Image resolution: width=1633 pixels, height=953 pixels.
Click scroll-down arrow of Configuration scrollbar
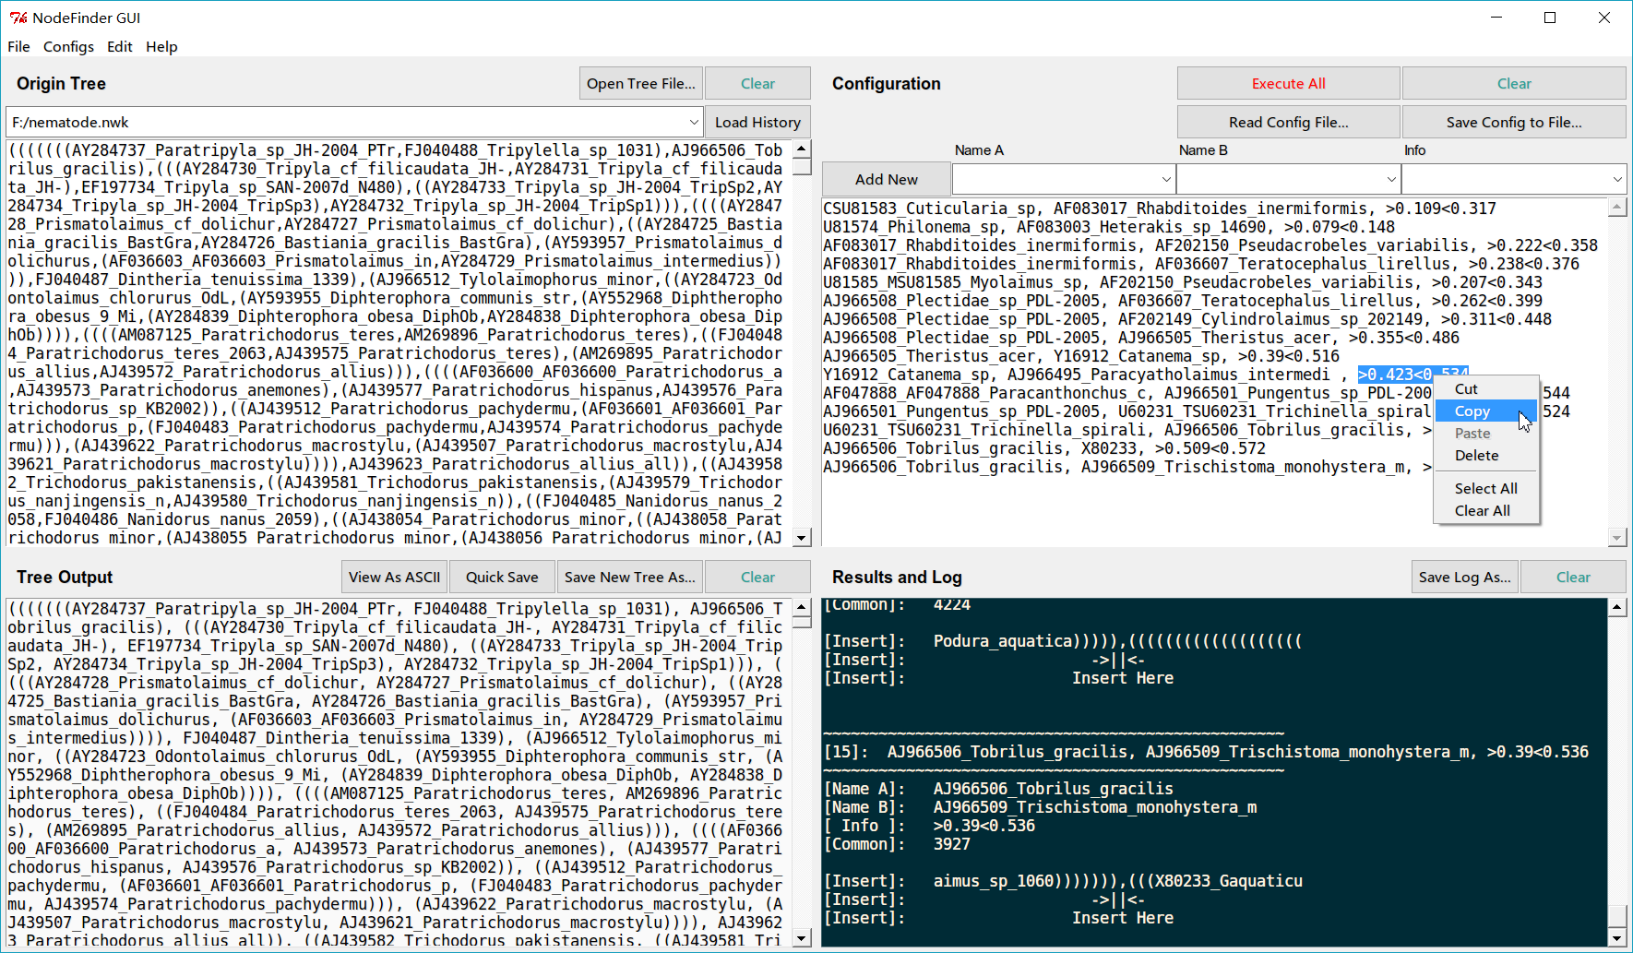1616,537
